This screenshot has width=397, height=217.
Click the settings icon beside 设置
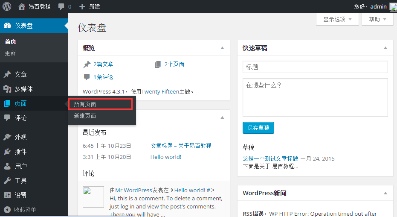coord(7,195)
